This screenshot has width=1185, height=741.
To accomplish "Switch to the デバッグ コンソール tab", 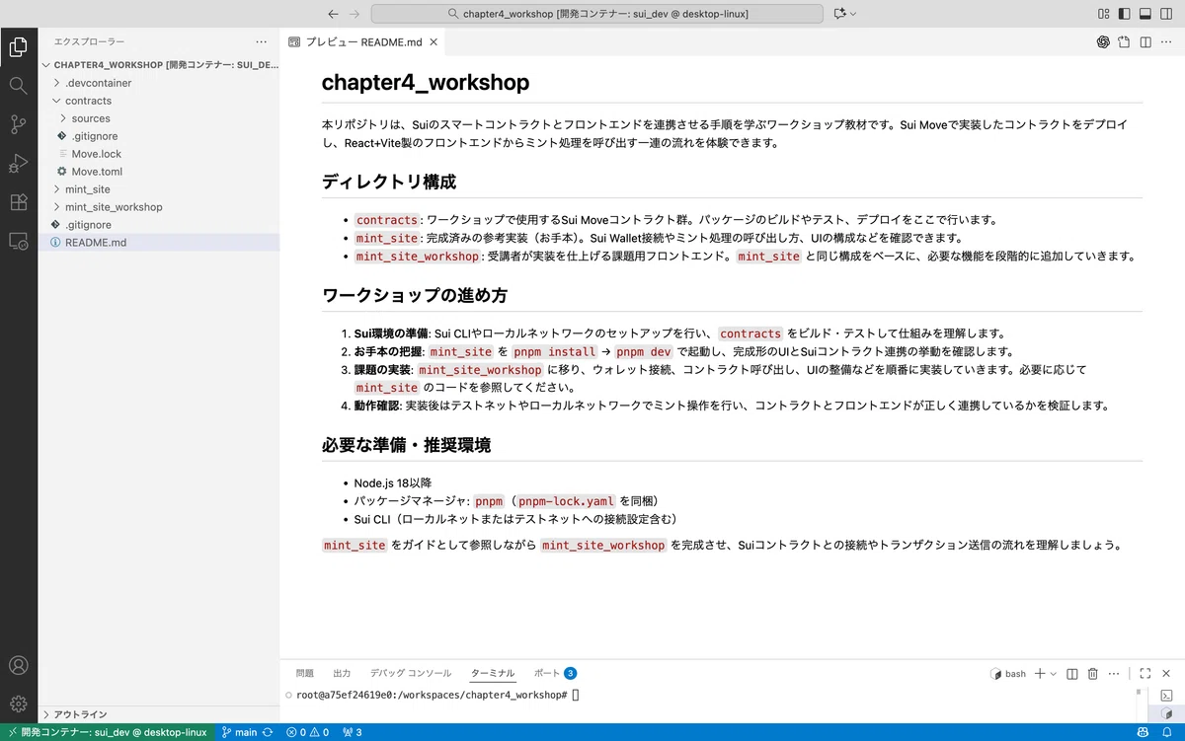I will click(411, 674).
